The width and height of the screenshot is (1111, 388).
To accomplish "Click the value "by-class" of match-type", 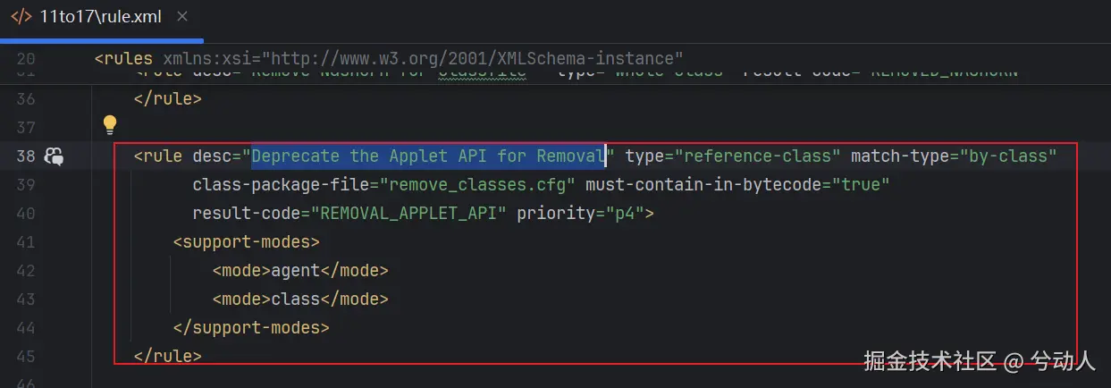I will pyautogui.click(x=1008, y=156).
